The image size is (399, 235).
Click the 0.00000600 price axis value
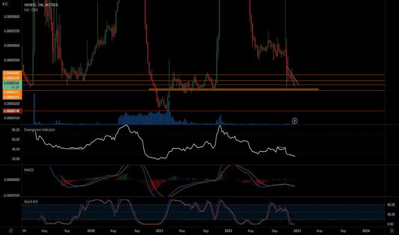tap(12, 46)
